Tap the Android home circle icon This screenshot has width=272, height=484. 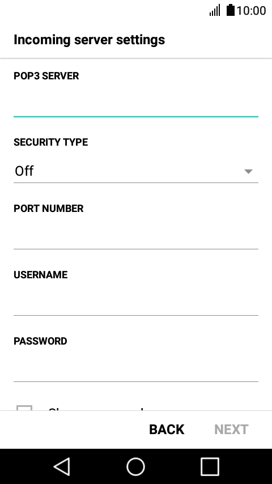point(136,466)
